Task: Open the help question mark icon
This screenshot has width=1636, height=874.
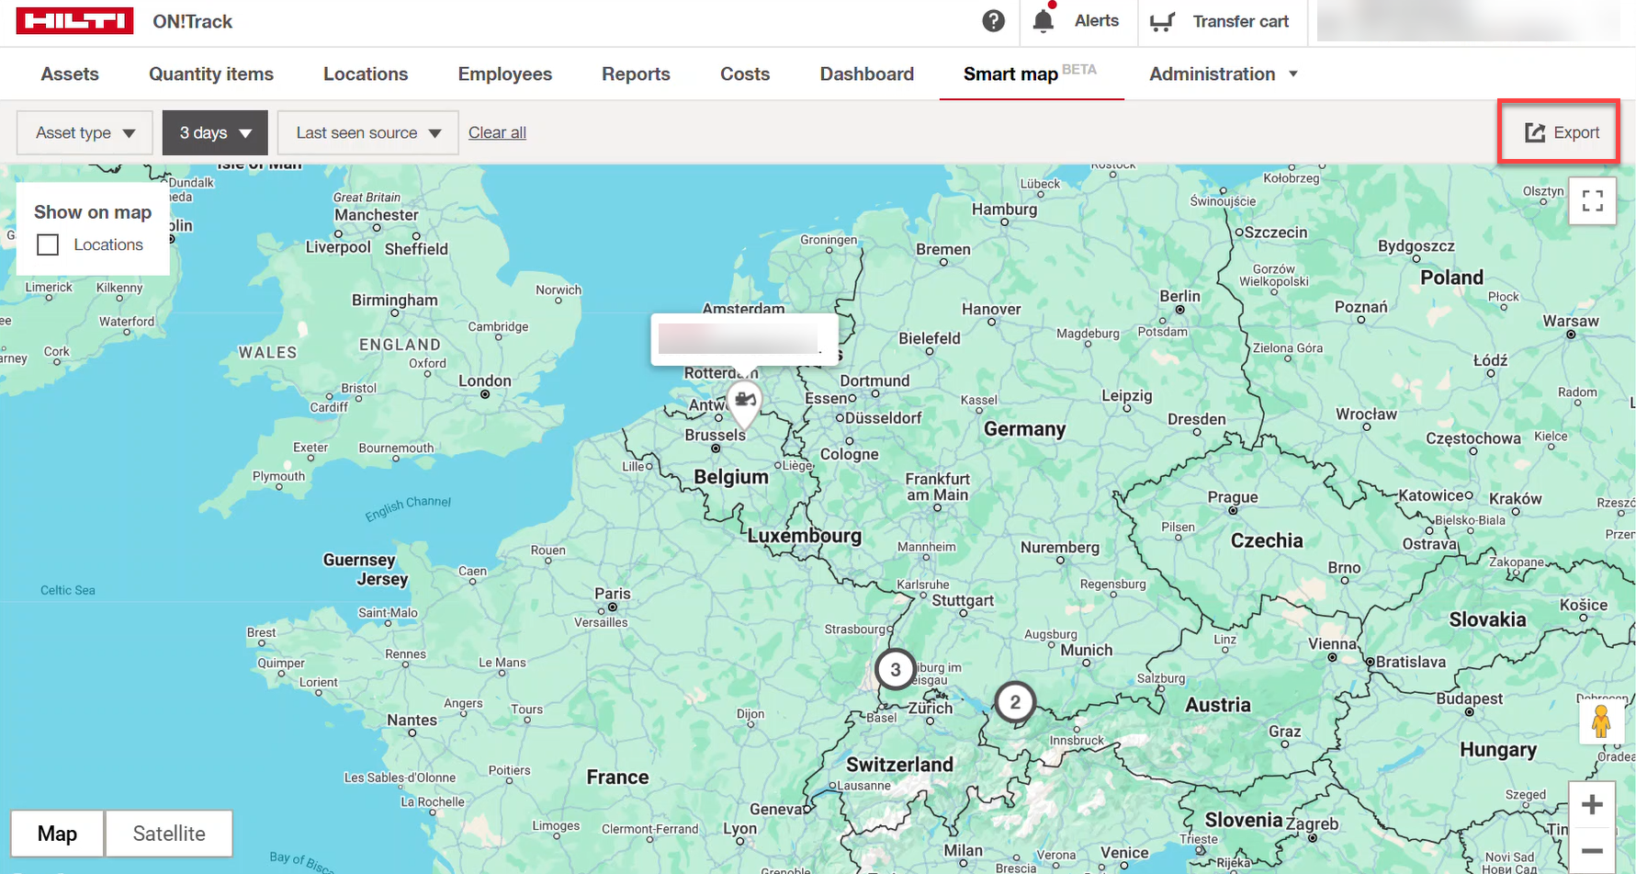Action: tap(993, 21)
